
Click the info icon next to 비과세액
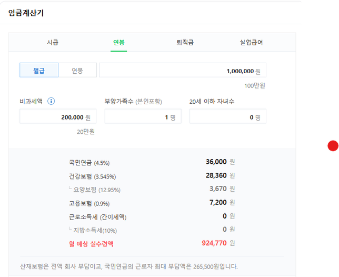(x=52, y=101)
